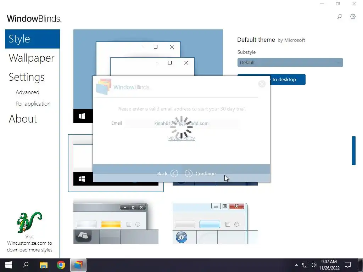Click Visit Wincustomize.com link text
363x272 pixels.
(29, 243)
